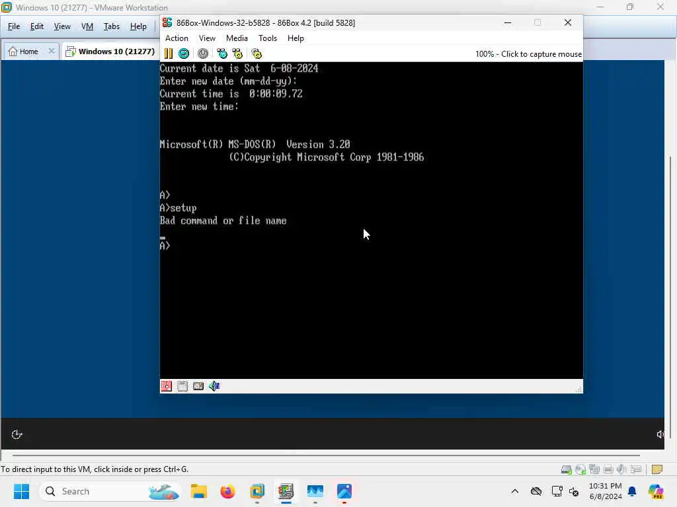
Task: Open clock showing 10:31 PM
Action: tap(606, 491)
